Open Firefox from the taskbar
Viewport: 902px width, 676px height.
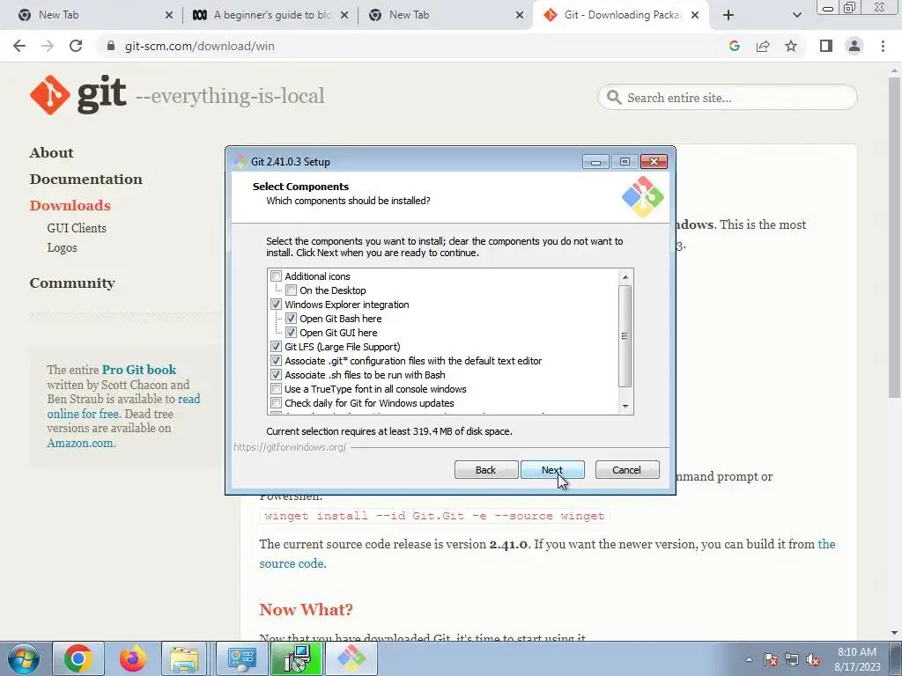pos(132,658)
